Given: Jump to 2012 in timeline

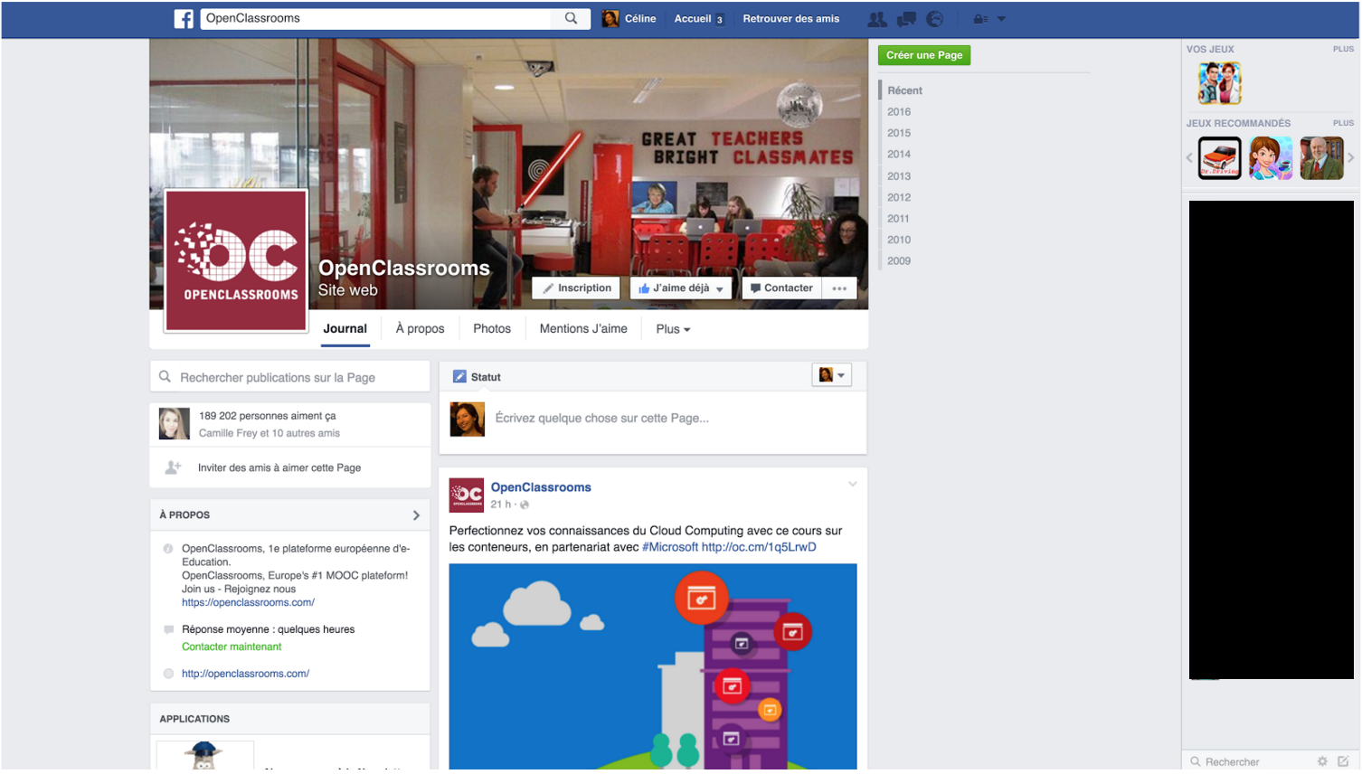Looking at the screenshot, I should point(899,197).
